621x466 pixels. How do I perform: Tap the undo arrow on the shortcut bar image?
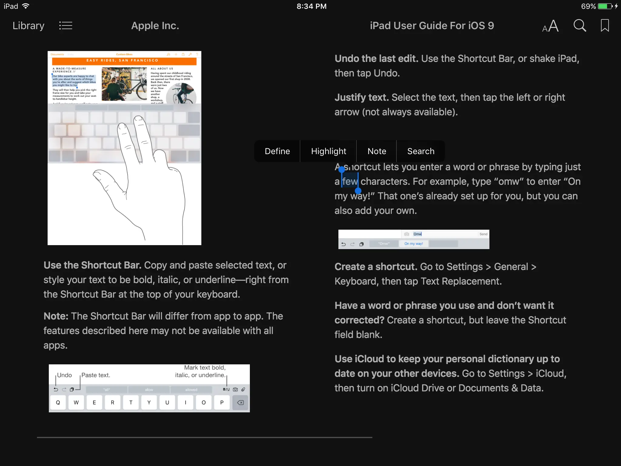tap(56, 389)
